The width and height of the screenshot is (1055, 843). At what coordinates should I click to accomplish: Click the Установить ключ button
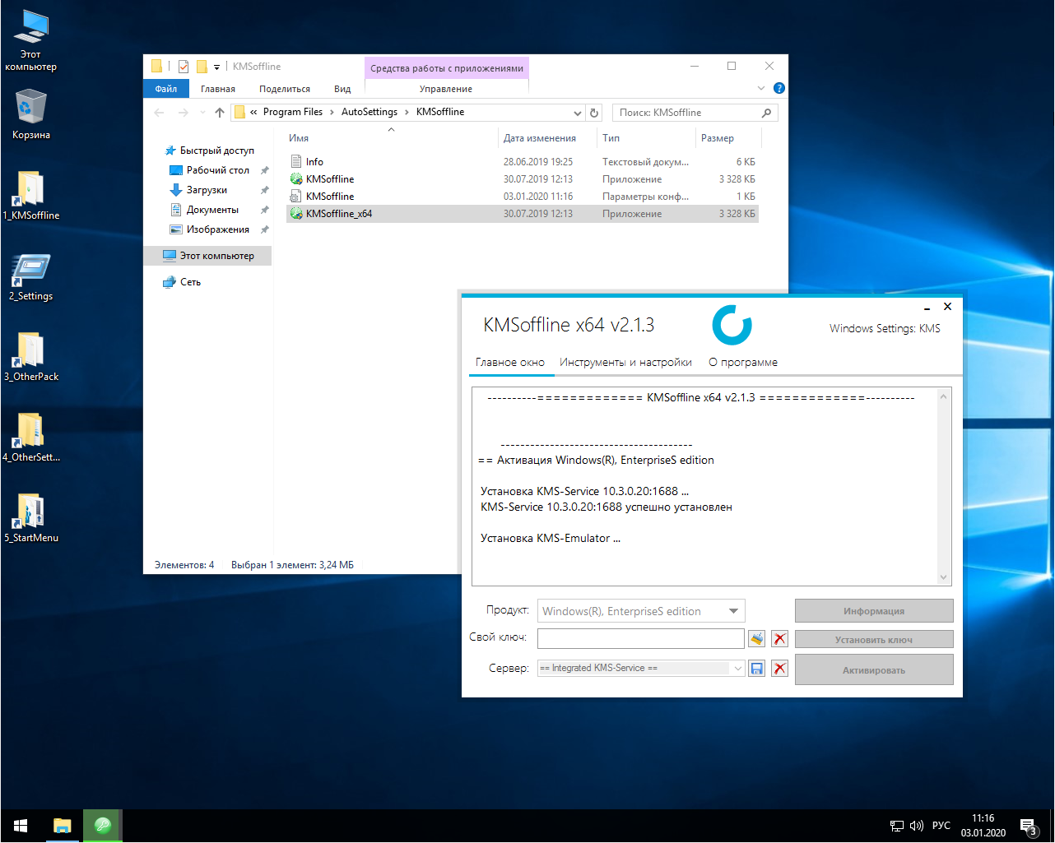(x=874, y=639)
